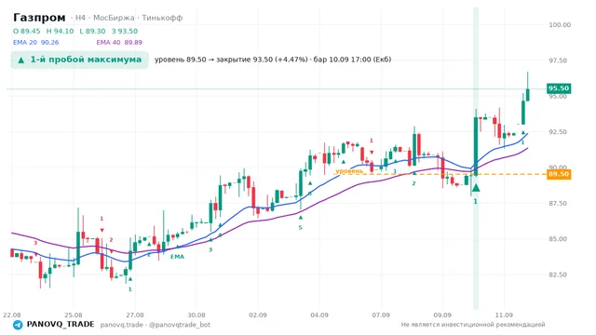
Task: Click the 02.09 date axis label
Action: point(258,315)
